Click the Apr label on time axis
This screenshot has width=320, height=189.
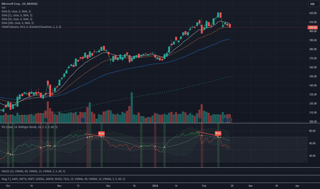coord(297,186)
